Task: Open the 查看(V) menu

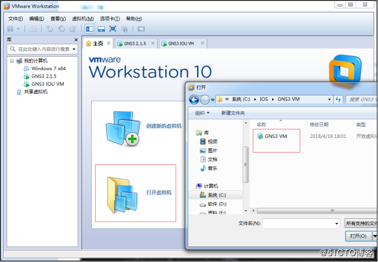Action: click(58, 18)
